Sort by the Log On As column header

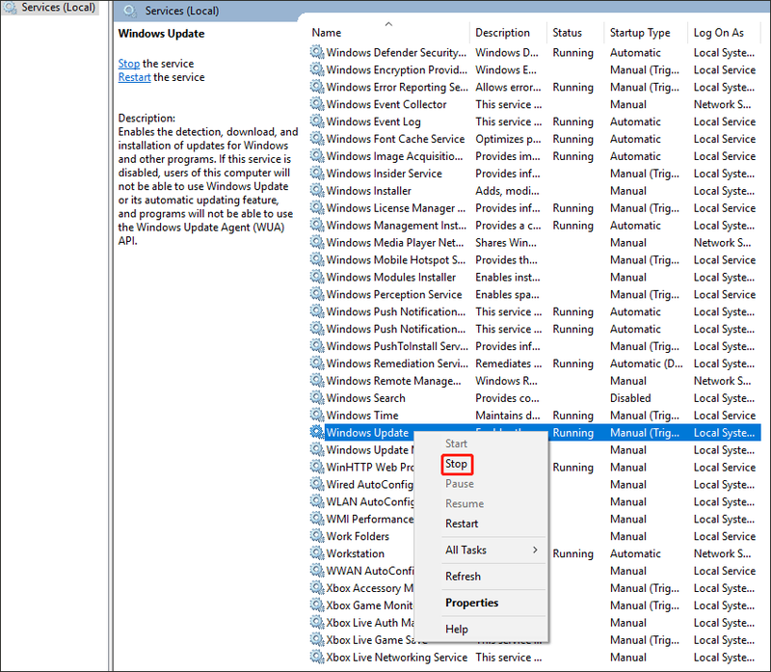point(724,33)
